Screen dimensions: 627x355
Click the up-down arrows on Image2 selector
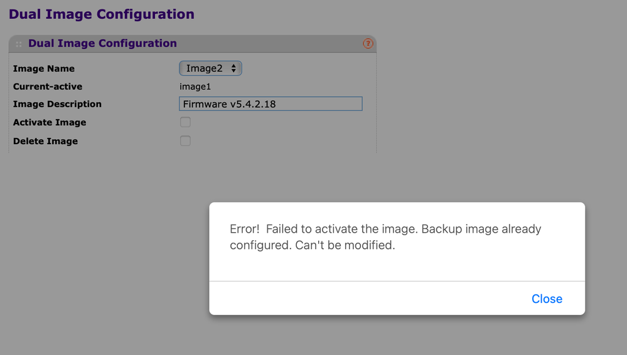(x=233, y=68)
